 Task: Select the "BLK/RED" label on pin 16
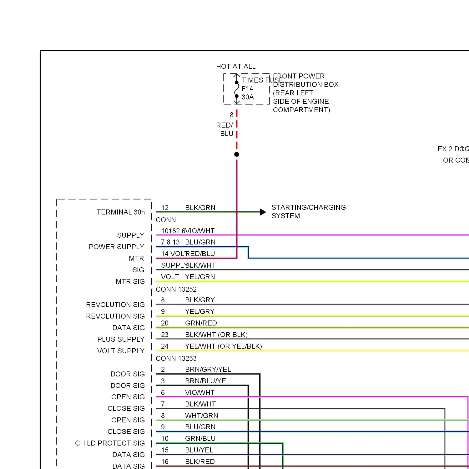click(200, 461)
